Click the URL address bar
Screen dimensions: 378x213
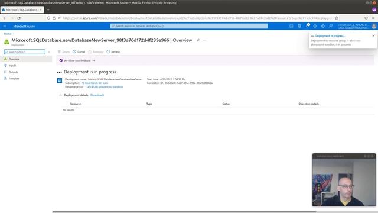198,18
